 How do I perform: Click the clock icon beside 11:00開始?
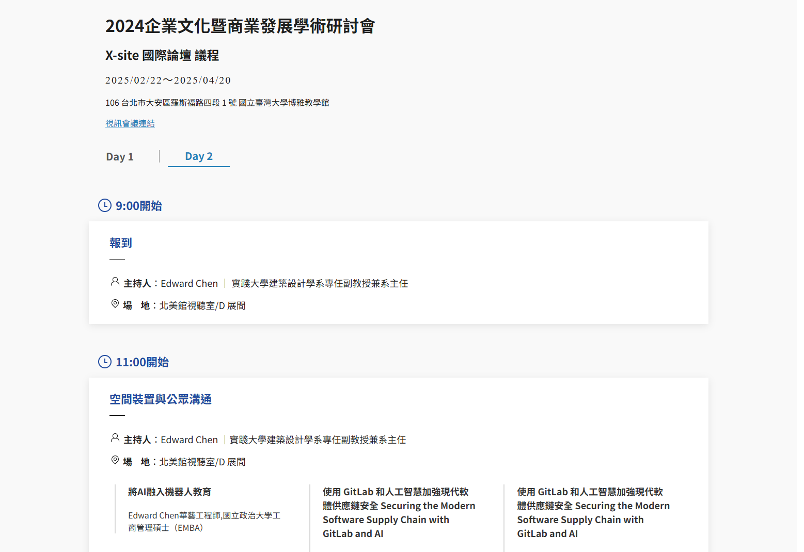(x=105, y=362)
